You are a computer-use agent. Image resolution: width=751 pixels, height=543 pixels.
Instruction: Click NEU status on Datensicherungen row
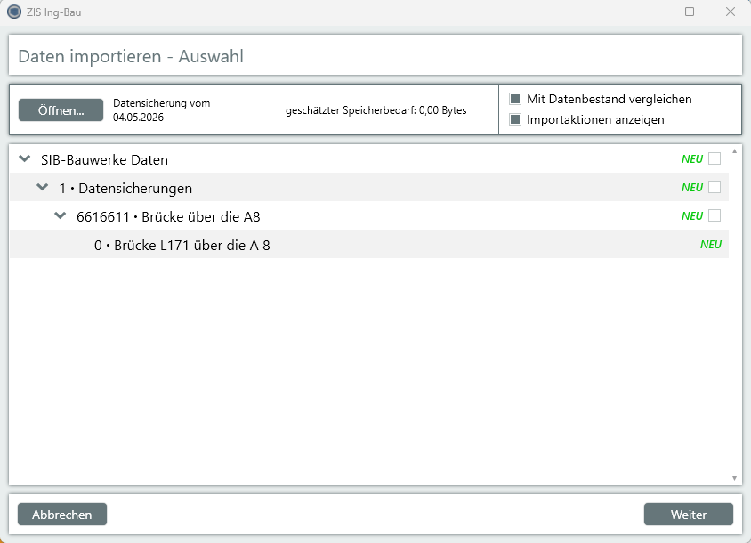click(x=692, y=188)
